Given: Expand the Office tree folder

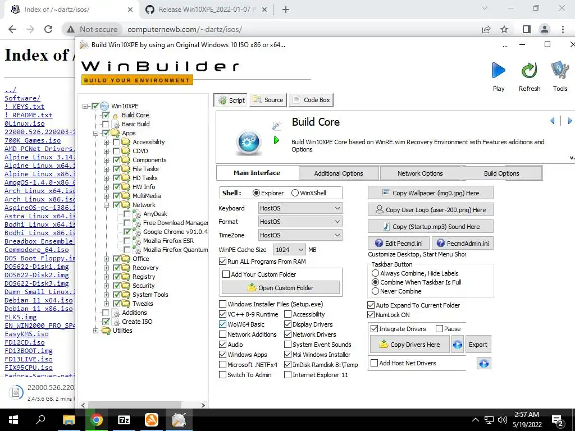Looking at the screenshot, I should click(106, 259).
